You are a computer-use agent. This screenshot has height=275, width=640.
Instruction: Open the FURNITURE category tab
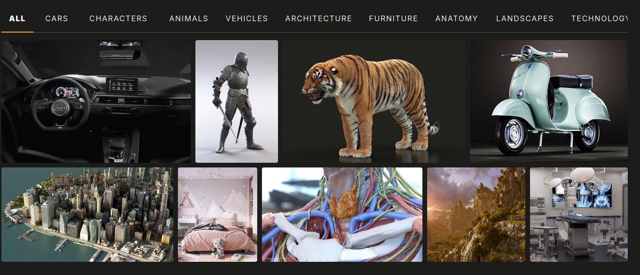394,19
